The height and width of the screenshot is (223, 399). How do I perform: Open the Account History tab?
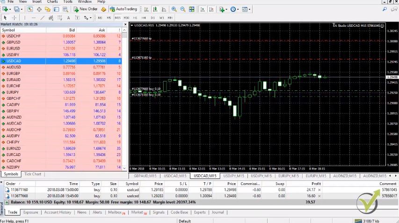(x=58, y=212)
